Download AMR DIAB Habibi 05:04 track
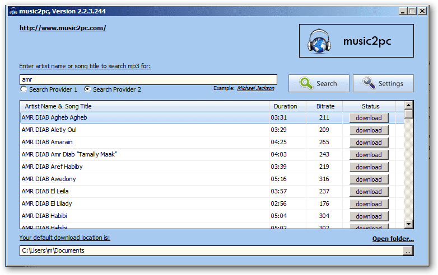 pyautogui.click(x=369, y=216)
